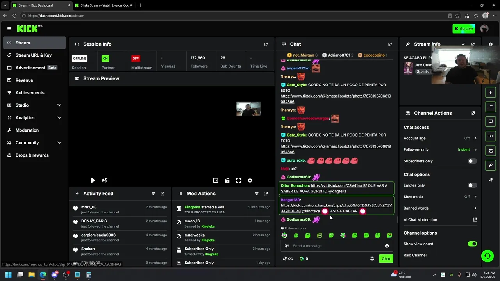Viewport: 500px width, 281px height.
Task: Open File Explorer from taskbar
Action: 31,275
